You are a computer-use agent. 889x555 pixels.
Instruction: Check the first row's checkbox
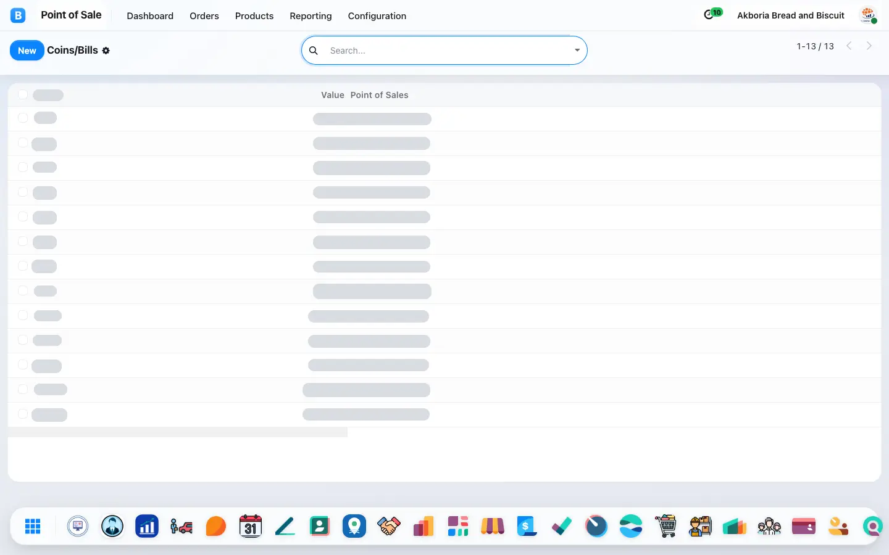click(x=23, y=118)
